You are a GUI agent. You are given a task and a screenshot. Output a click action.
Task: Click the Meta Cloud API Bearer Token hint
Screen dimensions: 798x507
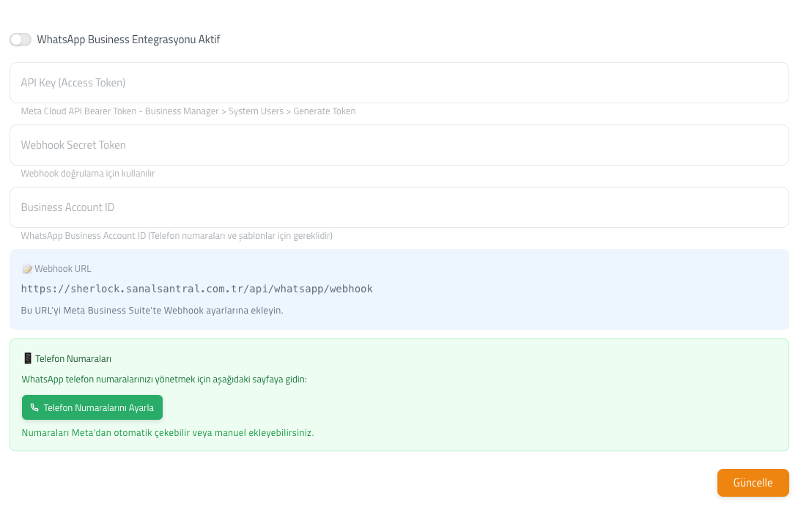(x=188, y=111)
